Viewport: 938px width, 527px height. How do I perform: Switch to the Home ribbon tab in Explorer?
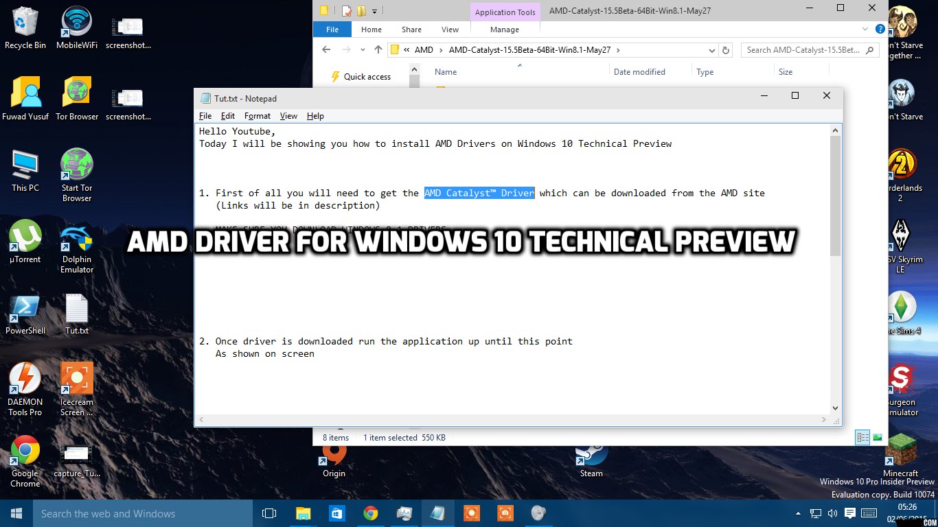coord(371,30)
